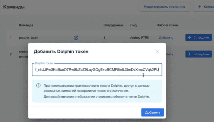Image resolution: width=214 pixels, height=122 pixels.
Task: Click the Dolphin токен column header
Action: [167, 25]
